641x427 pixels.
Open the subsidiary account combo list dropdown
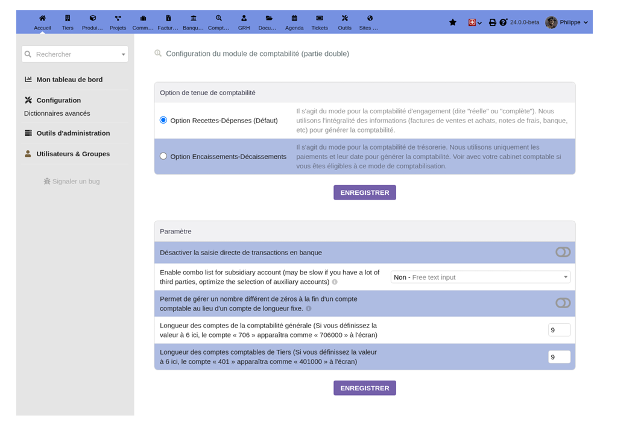(x=481, y=277)
